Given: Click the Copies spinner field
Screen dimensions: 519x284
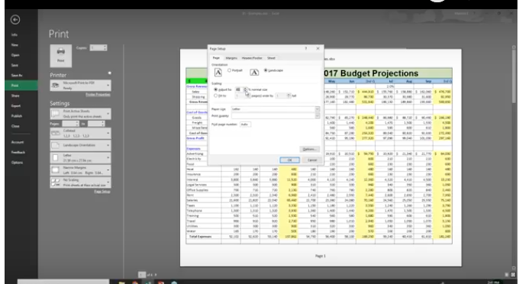Looking at the screenshot, I should click(98, 48).
